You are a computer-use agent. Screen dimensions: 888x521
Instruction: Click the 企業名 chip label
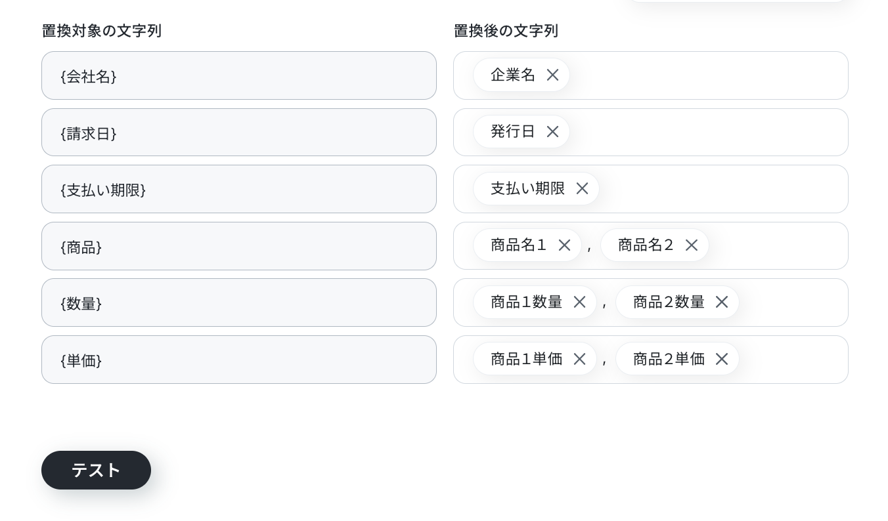513,75
